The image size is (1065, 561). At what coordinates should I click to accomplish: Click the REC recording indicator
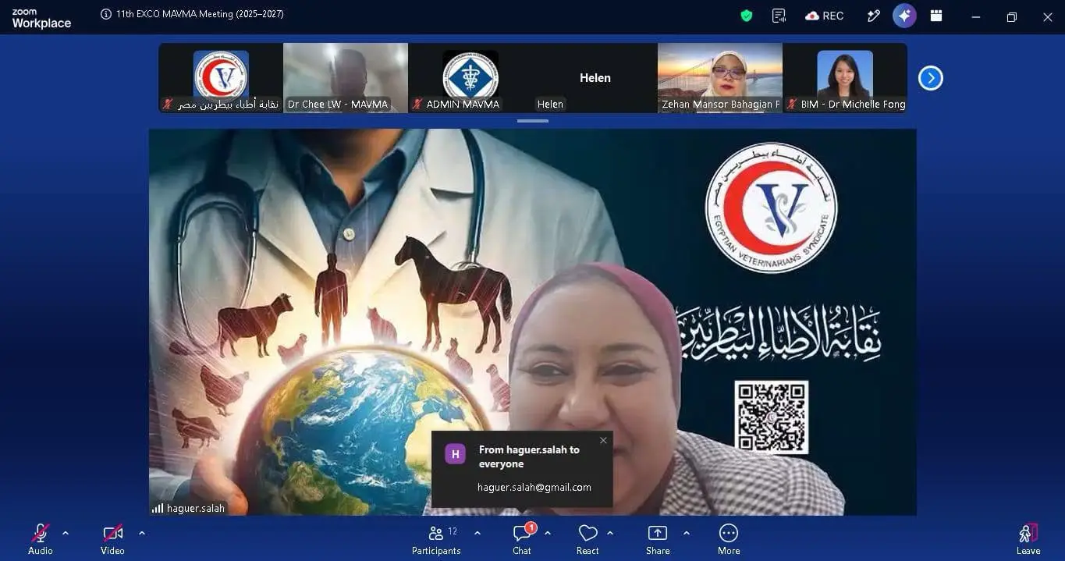point(825,16)
